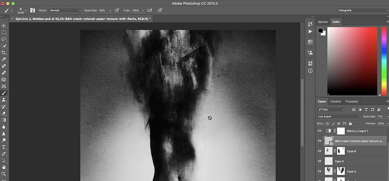Image resolution: width=389 pixels, height=181 pixels.
Task: Select the Blur tool
Action: click(4, 127)
